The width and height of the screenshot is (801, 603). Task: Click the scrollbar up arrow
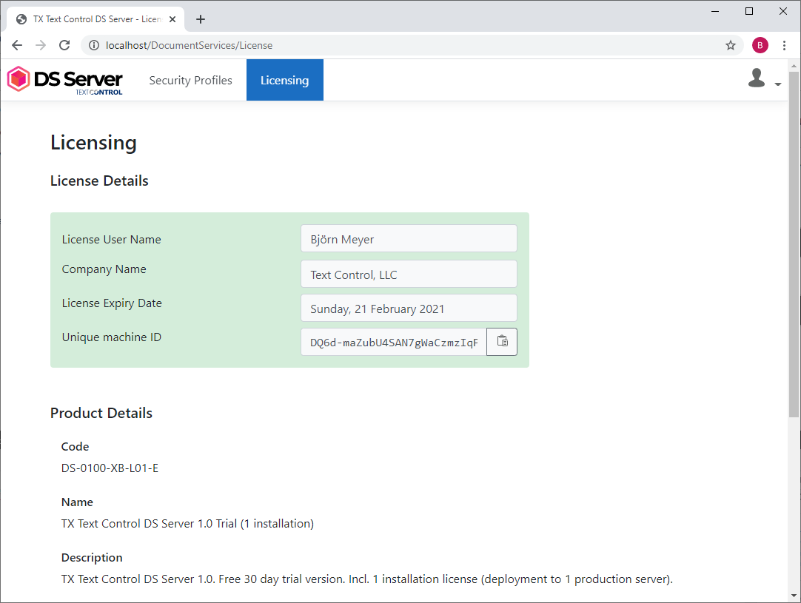pyautogui.click(x=794, y=66)
